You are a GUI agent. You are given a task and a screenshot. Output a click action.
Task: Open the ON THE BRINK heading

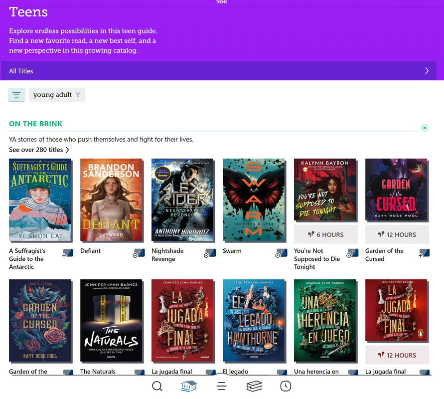[35, 124]
